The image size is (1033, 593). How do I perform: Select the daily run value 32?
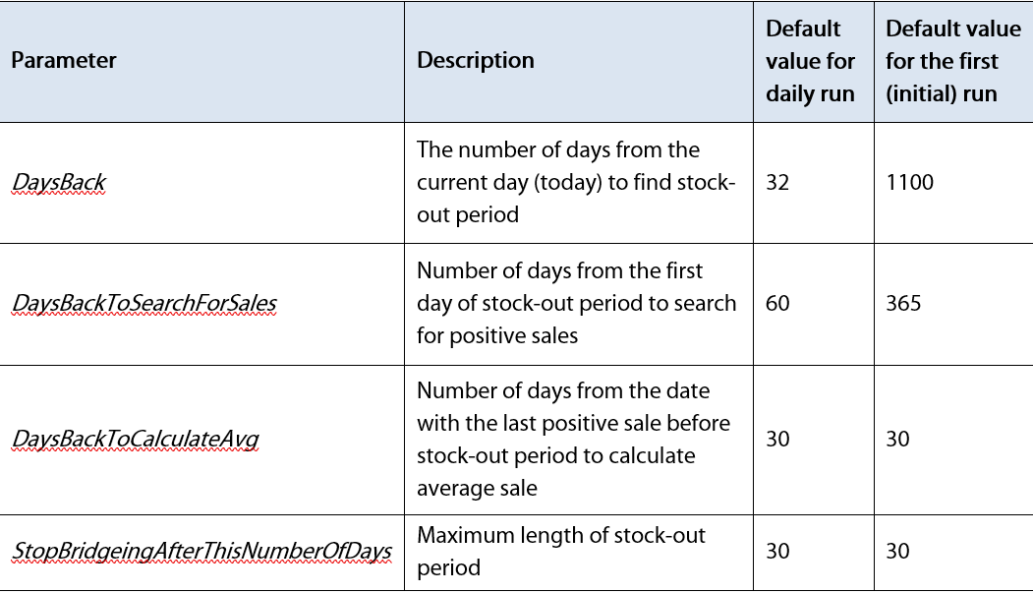777,183
